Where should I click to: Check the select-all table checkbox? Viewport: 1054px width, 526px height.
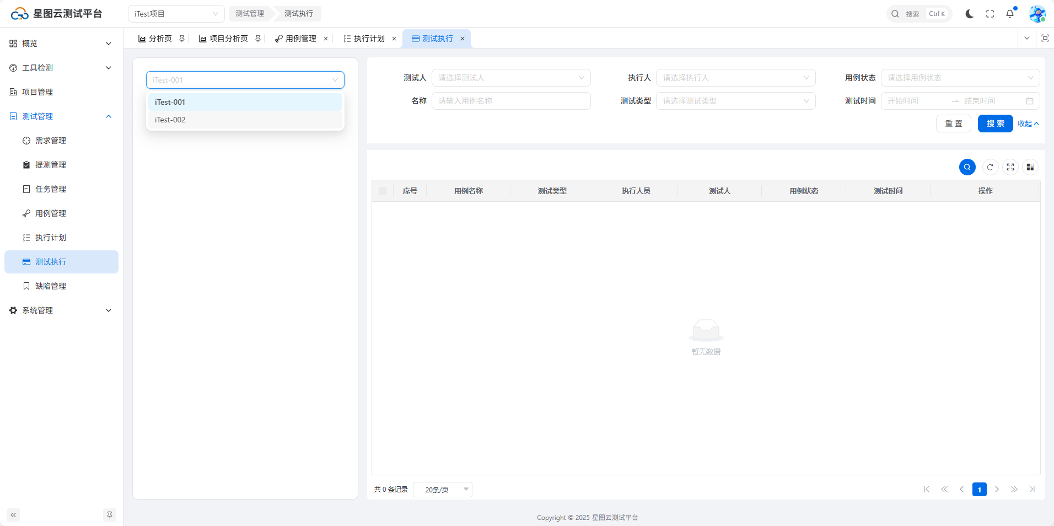[383, 191]
